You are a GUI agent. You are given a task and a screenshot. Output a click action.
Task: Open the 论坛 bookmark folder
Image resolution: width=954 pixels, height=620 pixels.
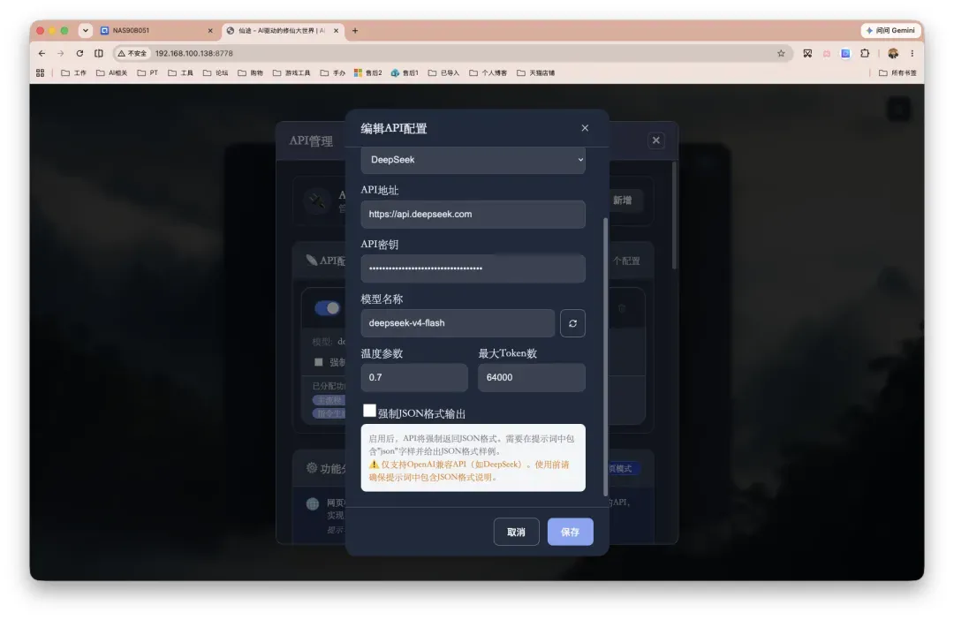[216, 73]
